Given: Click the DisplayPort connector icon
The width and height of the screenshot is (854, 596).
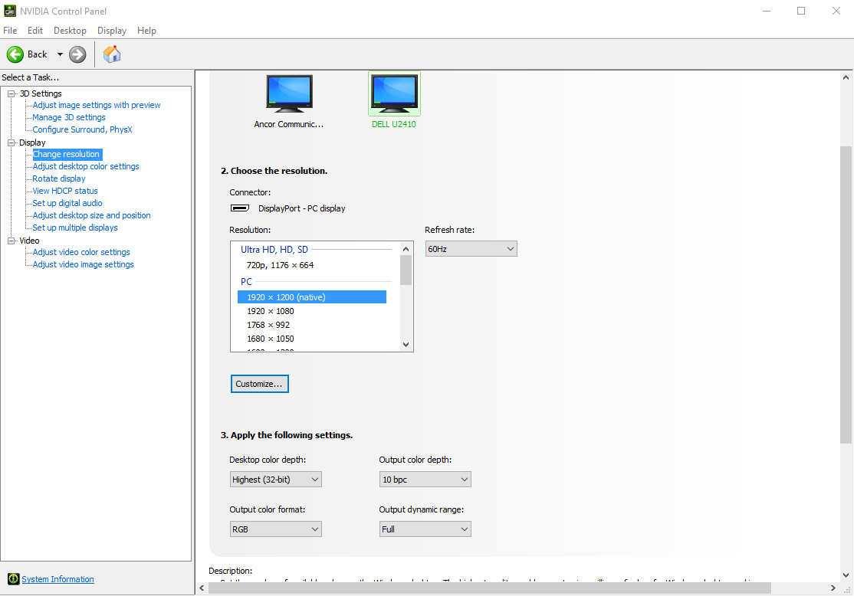Looking at the screenshot, I should [x=240, y=208].
